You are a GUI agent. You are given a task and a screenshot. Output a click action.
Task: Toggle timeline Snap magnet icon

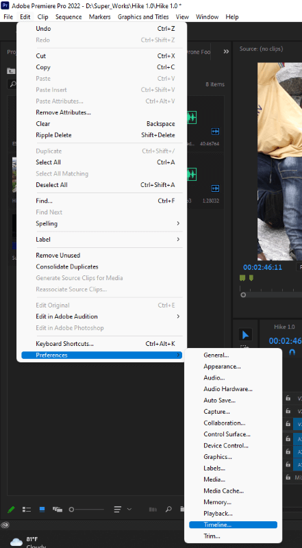292,352
